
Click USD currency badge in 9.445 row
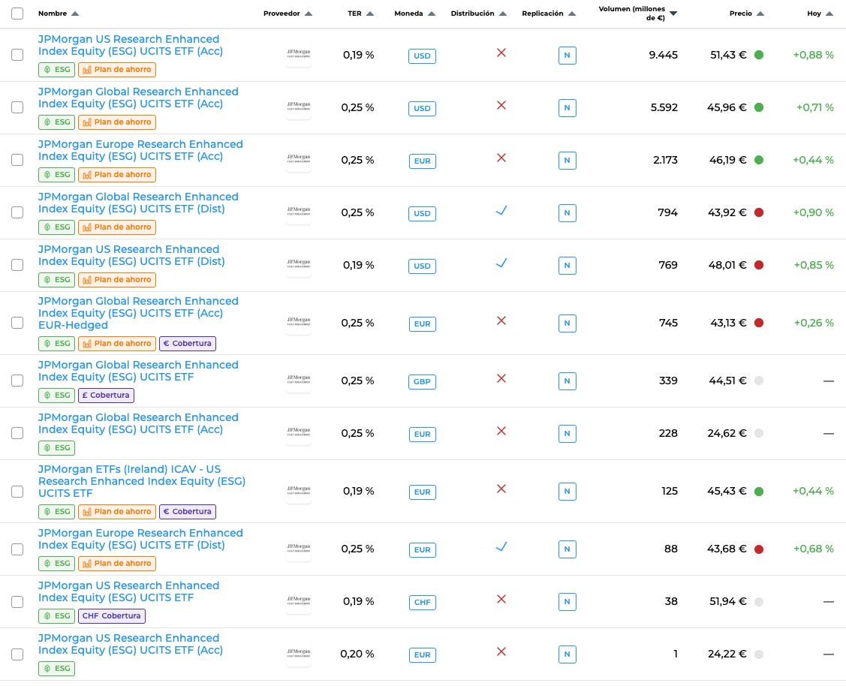click(x=422, y=56)
